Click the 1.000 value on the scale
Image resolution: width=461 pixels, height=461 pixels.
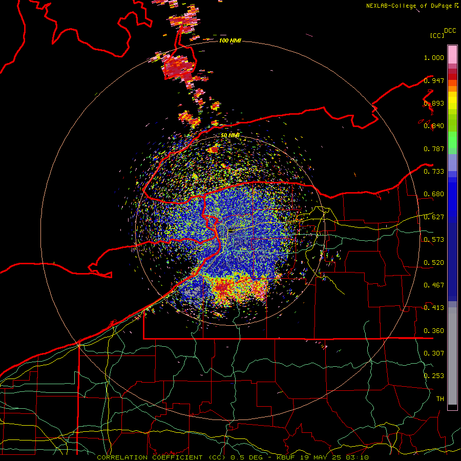pyautogui.click(x=434, y=57)
